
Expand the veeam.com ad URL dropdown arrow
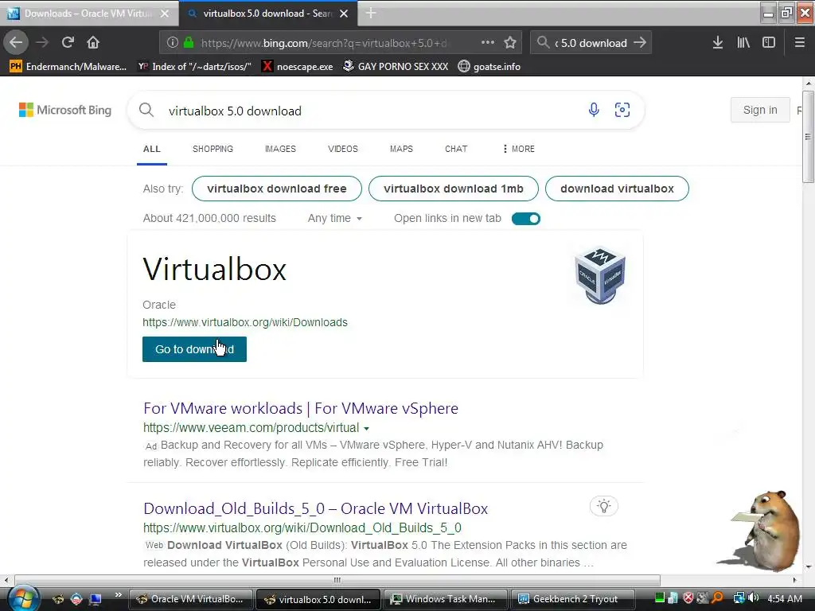click(x=366, y=429)
